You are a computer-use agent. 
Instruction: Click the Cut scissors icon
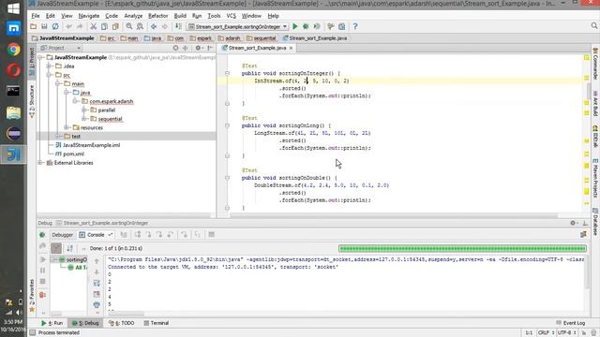[x=94, y=26]
